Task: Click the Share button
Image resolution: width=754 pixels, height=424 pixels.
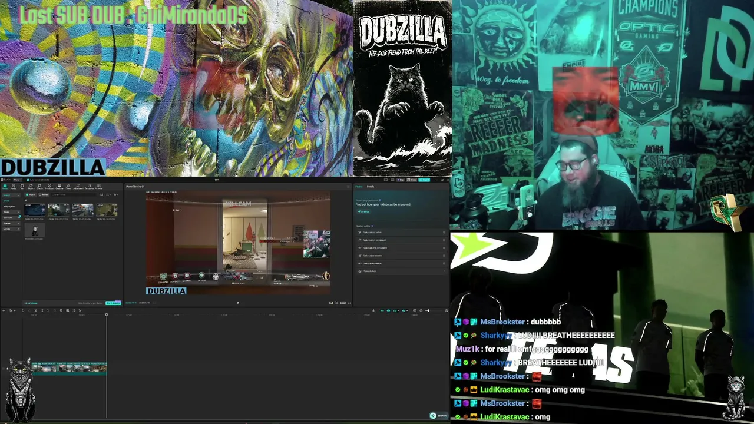Action: (x=412, y=180)
